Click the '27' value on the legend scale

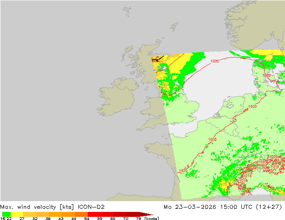click(x=22, y=218)
